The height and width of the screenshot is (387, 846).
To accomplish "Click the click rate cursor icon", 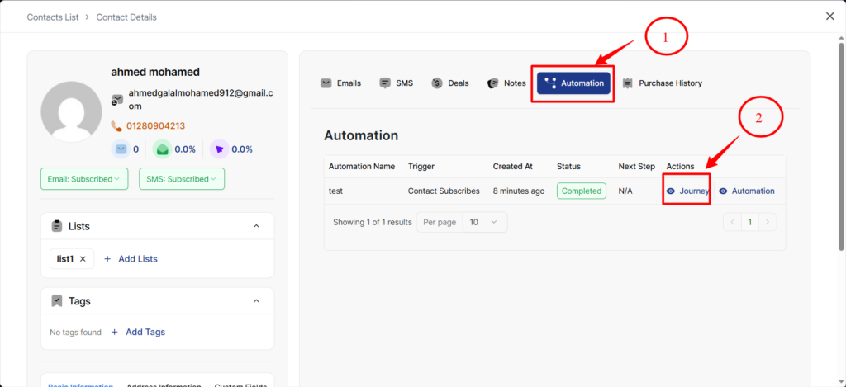I will pos(219,149).
